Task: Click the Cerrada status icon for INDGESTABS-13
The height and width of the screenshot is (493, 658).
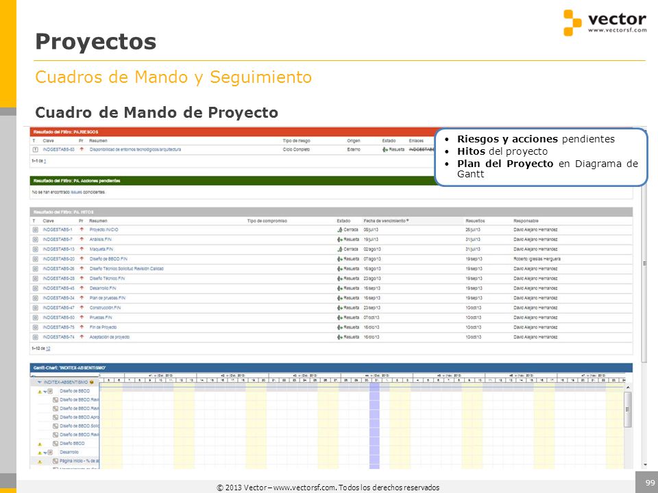Action: click(340, 249)
